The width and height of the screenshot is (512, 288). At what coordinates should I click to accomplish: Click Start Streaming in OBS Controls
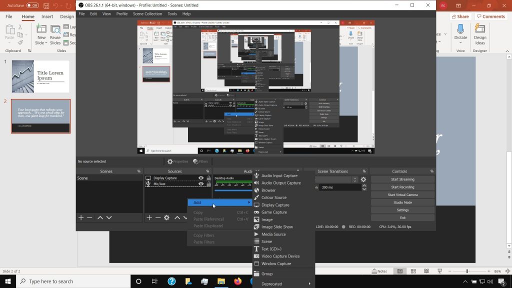click(x=402, y=179)
